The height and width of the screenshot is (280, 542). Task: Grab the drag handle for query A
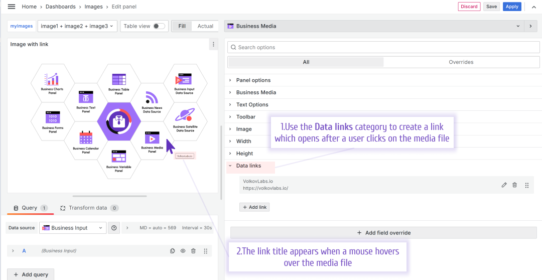coord(206,251)
